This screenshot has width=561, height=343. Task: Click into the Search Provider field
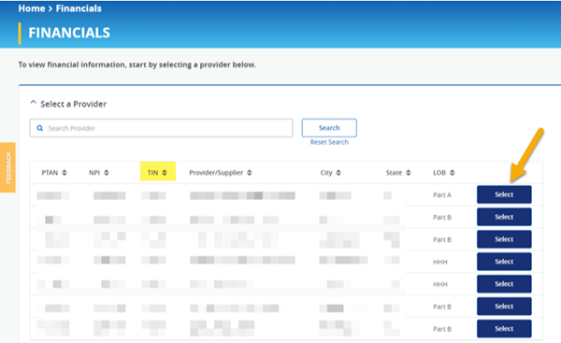pyautogui.click(x=161, y=128)
